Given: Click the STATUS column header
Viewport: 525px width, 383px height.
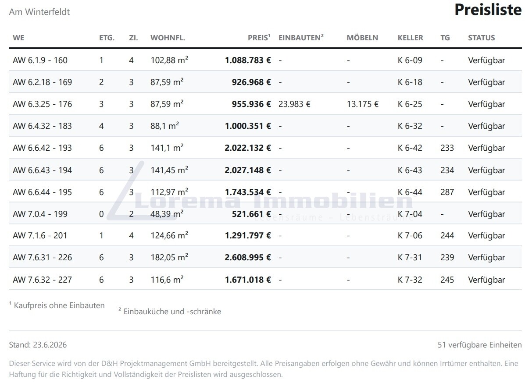Looking at the screenshot, I should pyautogui.click(x=481, y=38).
